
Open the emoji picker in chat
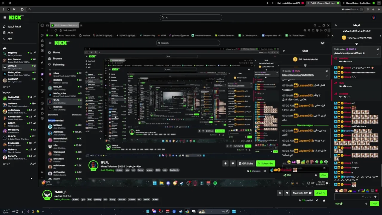[375, 196]
